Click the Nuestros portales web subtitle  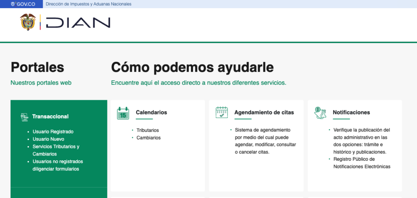click(x=41, y=83)
